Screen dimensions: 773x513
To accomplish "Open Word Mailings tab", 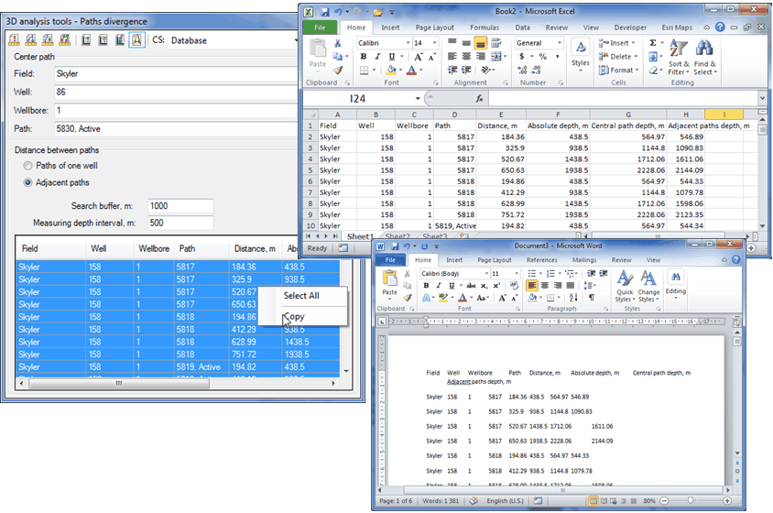I will tap(584, 260).
